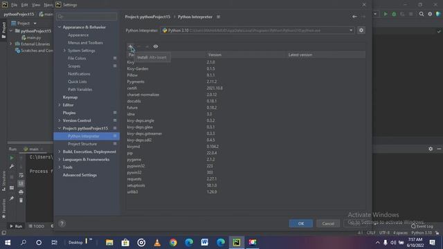Click the help question mark button

click(62, 223)
